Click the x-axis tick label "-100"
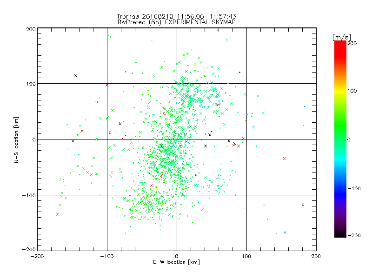 pos(107,256)
